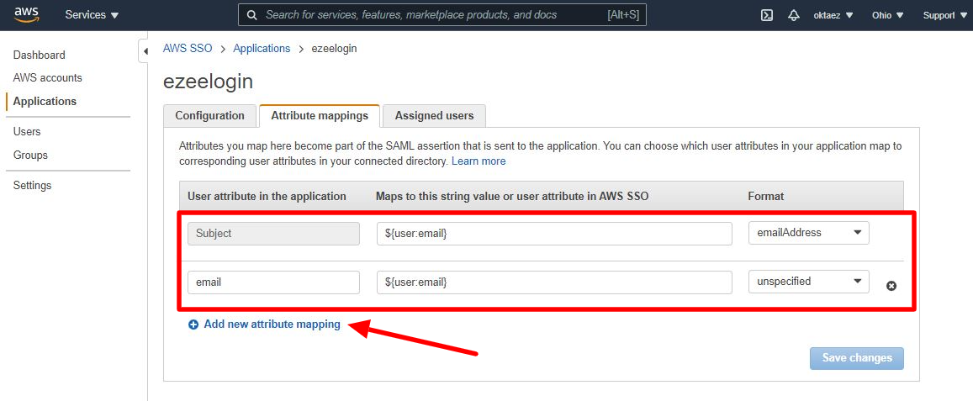Click the 'Maps to this string value' header
Image resolution: width=973 pixels, height=401 pixels.
tap(512, 196)
